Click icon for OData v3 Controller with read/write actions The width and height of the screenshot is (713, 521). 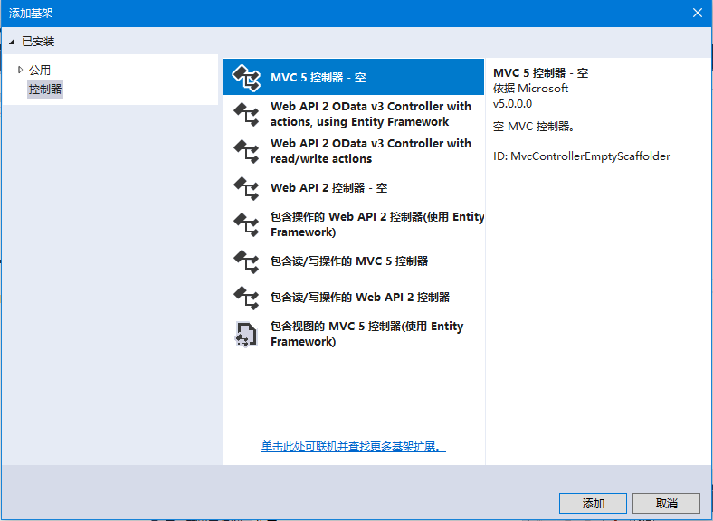(246, 151)
